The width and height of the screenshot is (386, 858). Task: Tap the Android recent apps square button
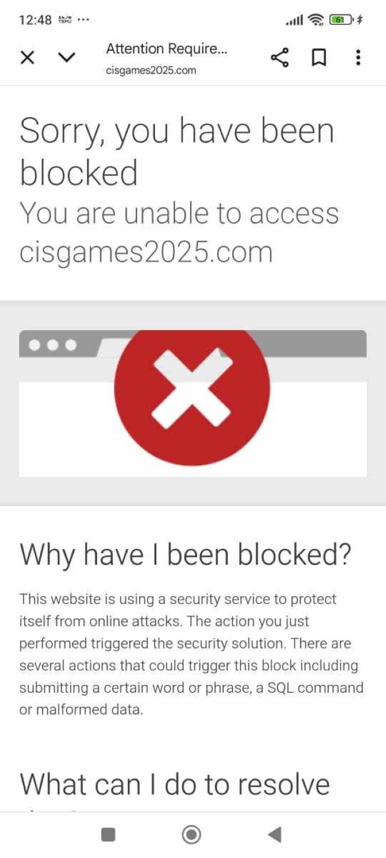click(108, 834)
